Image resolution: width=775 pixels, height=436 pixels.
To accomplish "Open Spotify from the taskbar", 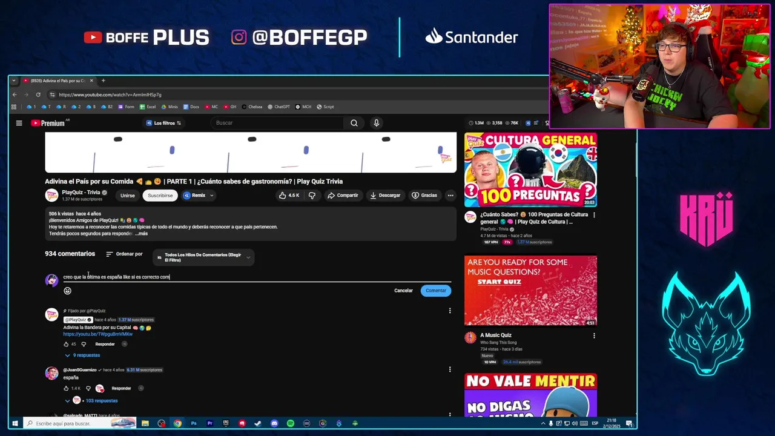I will pyautogui.click(x=291, y=423).
